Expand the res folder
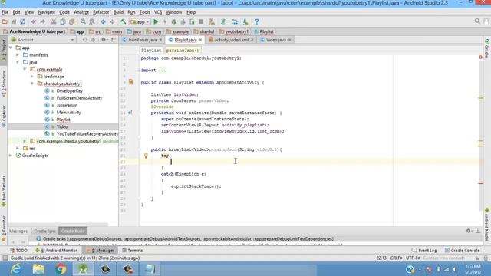This screenshot has width=491, height=276. coord(18,148)
